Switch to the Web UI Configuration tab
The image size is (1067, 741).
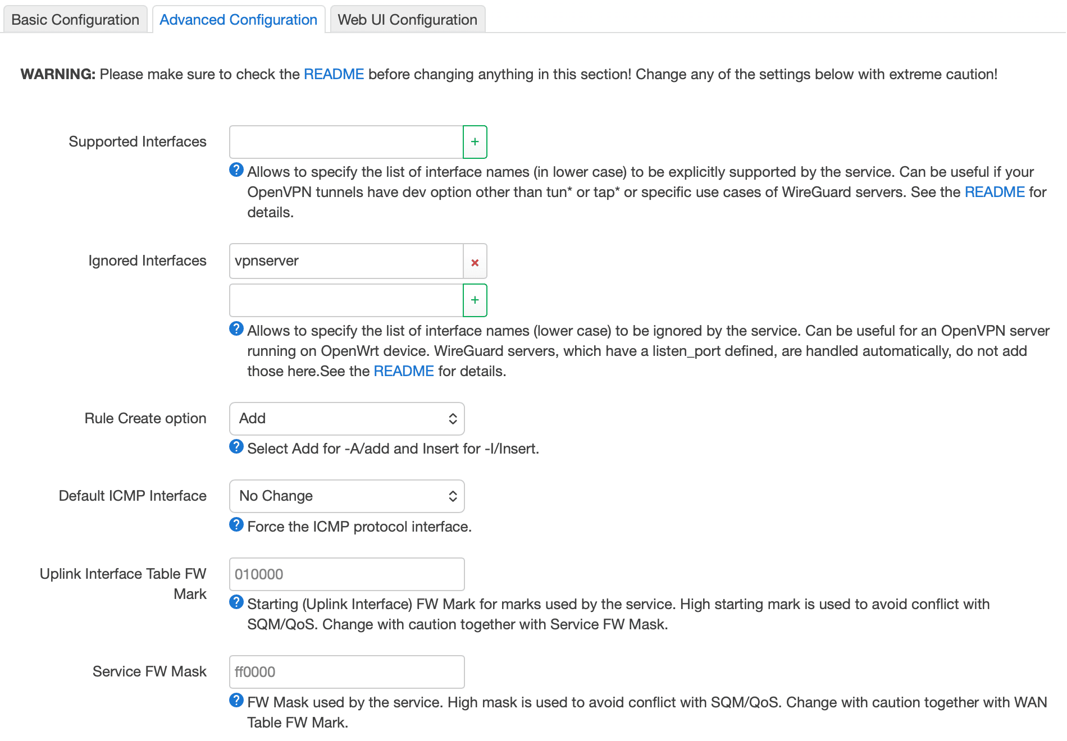tap(407, 19)
